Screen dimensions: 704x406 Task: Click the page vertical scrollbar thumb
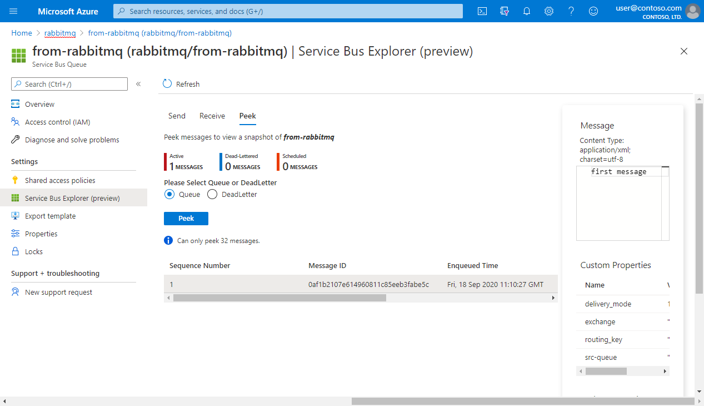(x=699, y=199)
